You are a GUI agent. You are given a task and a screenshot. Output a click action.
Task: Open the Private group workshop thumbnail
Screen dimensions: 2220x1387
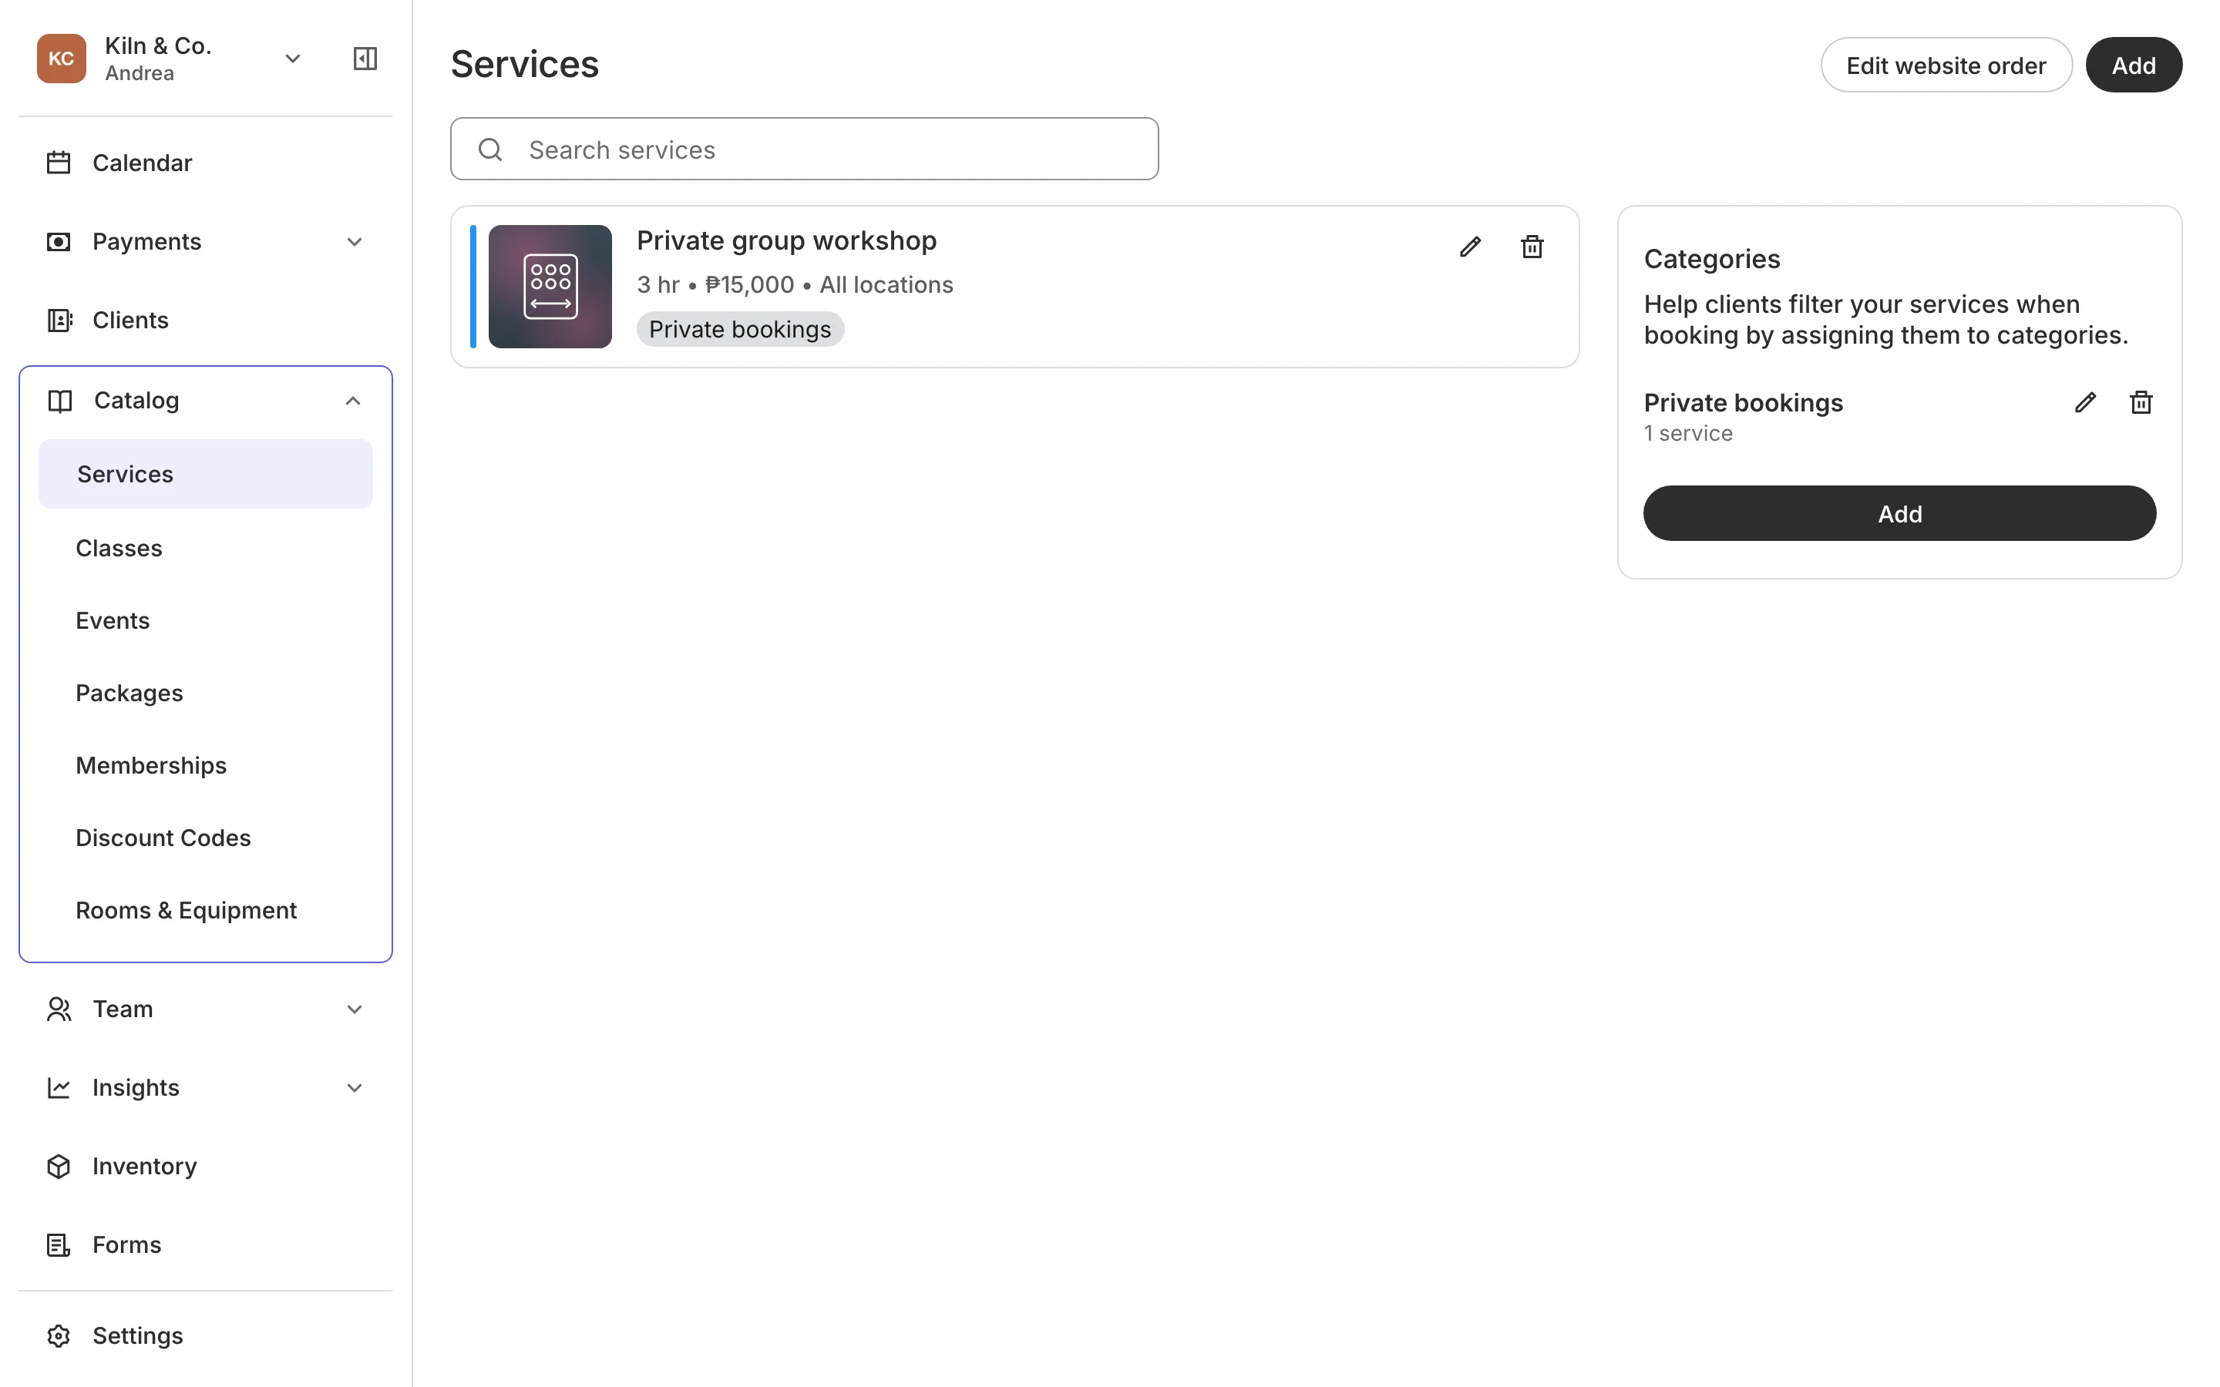[550, 286]
